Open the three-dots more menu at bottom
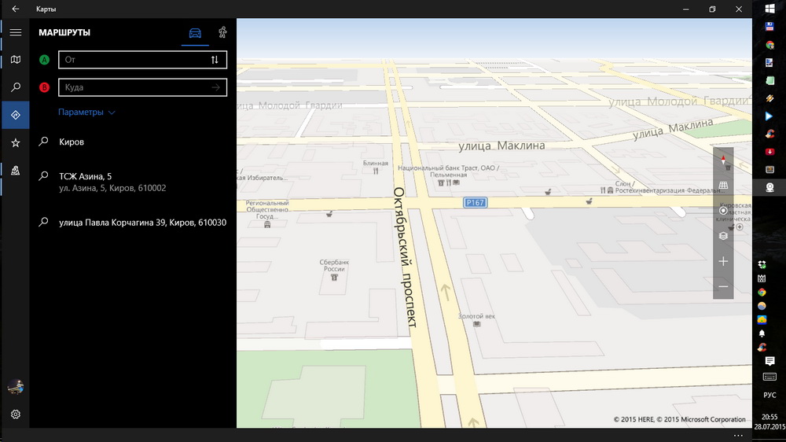This screenshot has height=442, width=786. tap(738, 436)
